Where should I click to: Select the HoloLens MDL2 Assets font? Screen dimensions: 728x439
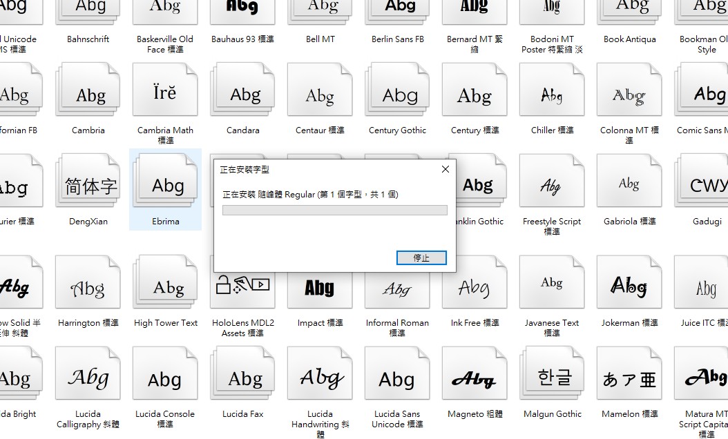[x=242, y=290]
